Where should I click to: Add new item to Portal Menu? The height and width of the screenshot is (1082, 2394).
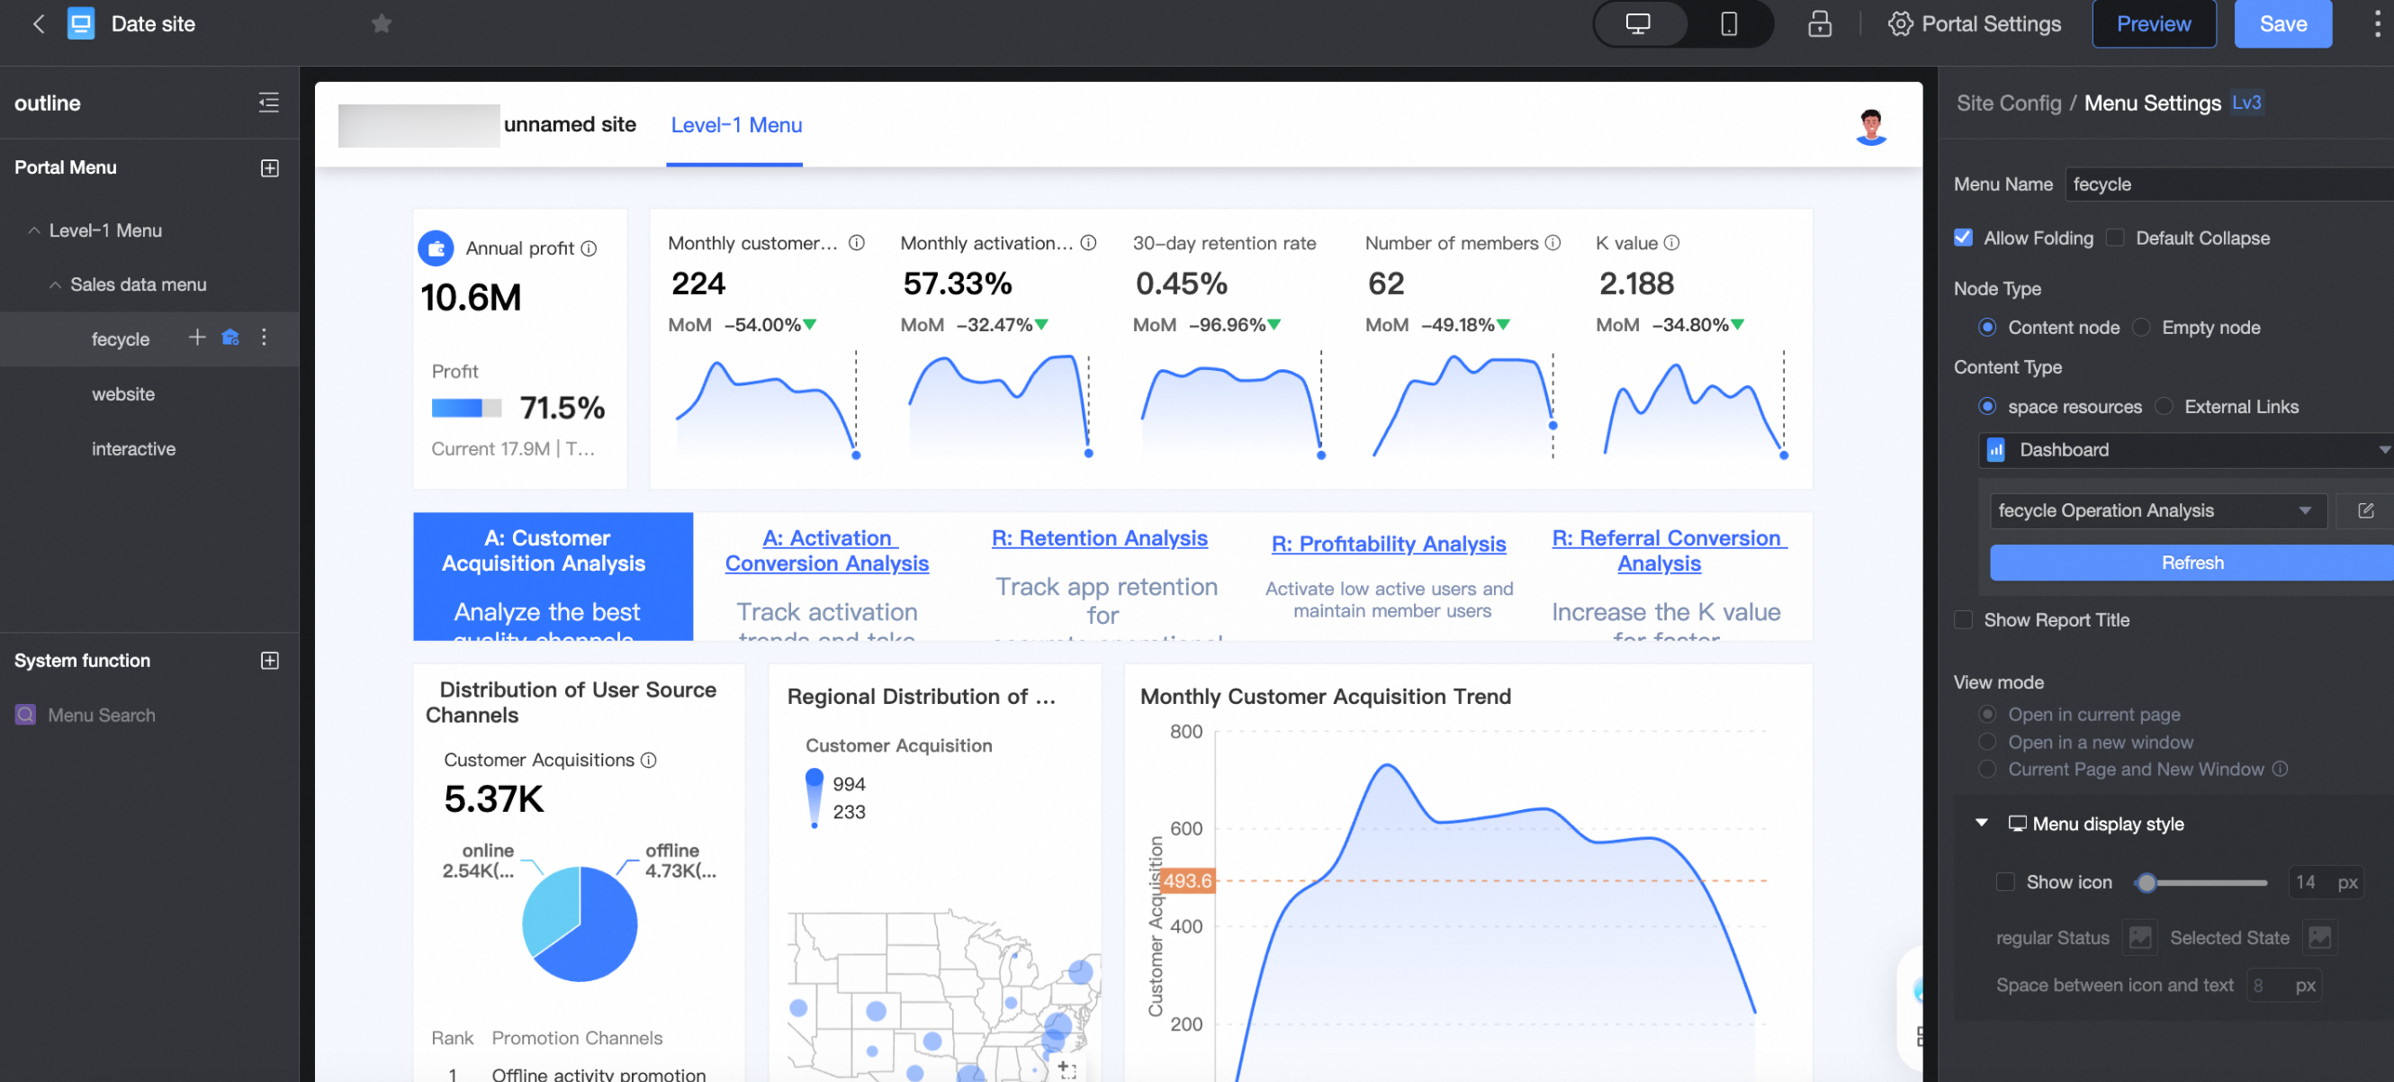pyautogui.click(x=269, y=168)
